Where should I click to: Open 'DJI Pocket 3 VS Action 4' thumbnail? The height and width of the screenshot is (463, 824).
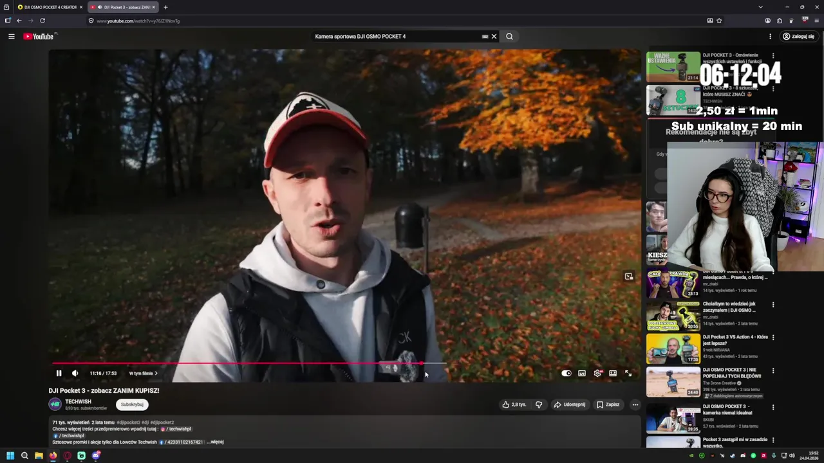pos(673,349)
